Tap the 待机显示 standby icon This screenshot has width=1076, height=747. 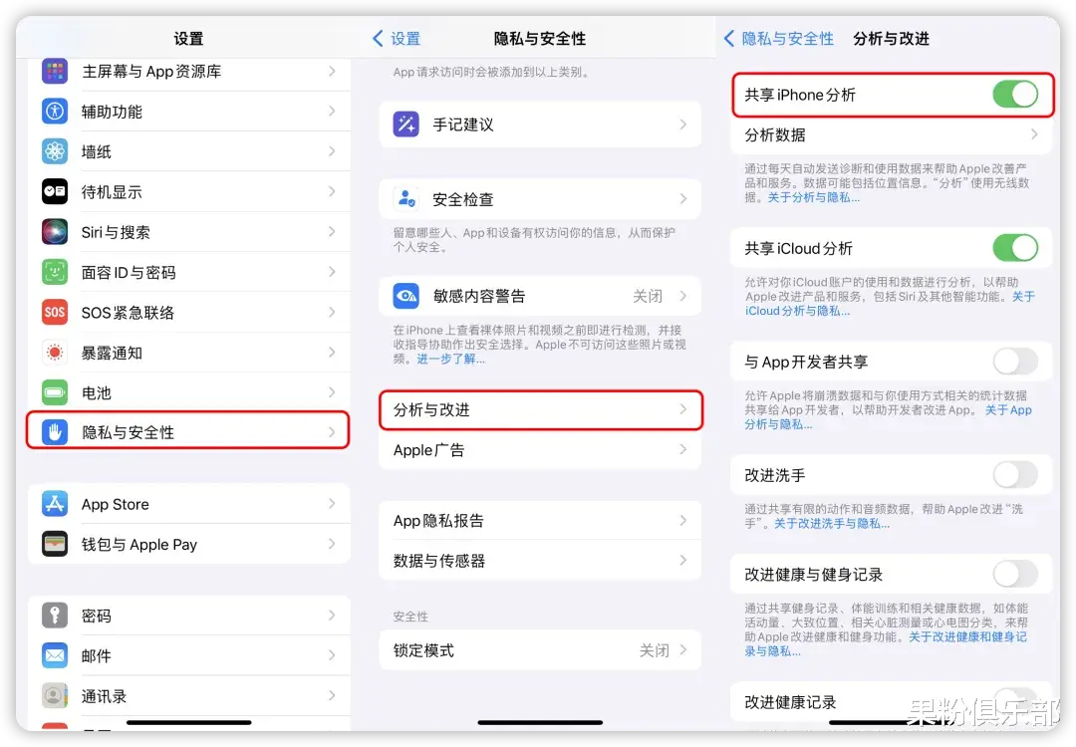55,191
